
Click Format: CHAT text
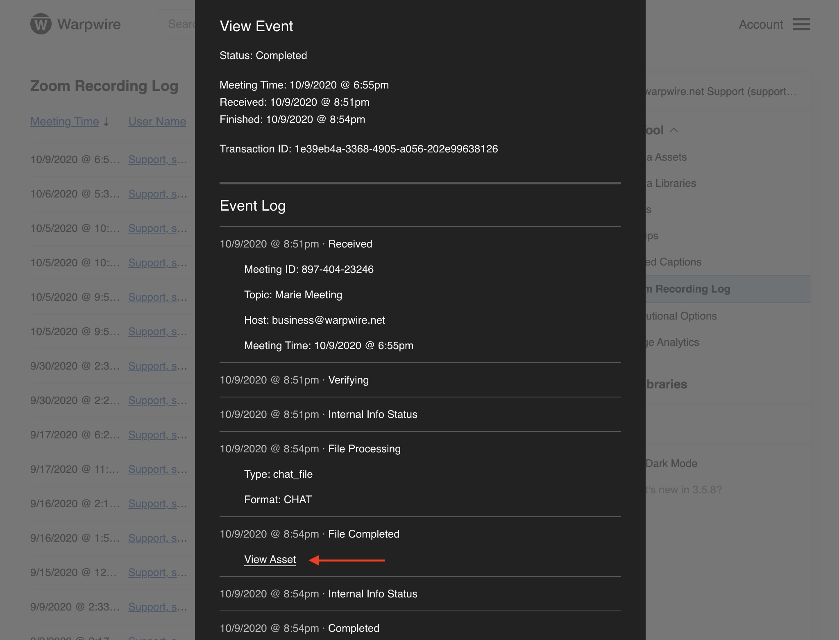click(278, 499)
